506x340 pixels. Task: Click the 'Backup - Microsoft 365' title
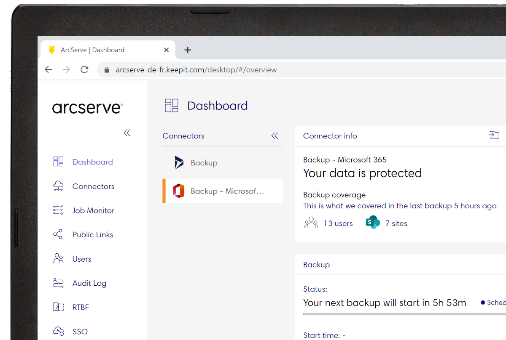pos(345,159)
